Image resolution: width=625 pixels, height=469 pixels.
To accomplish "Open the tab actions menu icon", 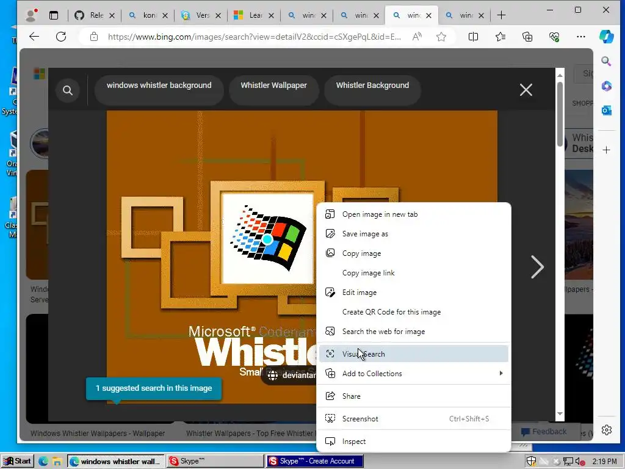I will click(x=54, y=15).
